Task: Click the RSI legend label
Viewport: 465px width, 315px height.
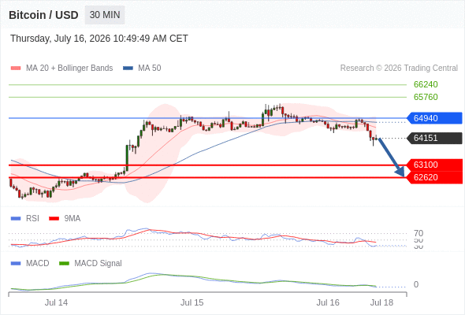Action: point(32,219)
